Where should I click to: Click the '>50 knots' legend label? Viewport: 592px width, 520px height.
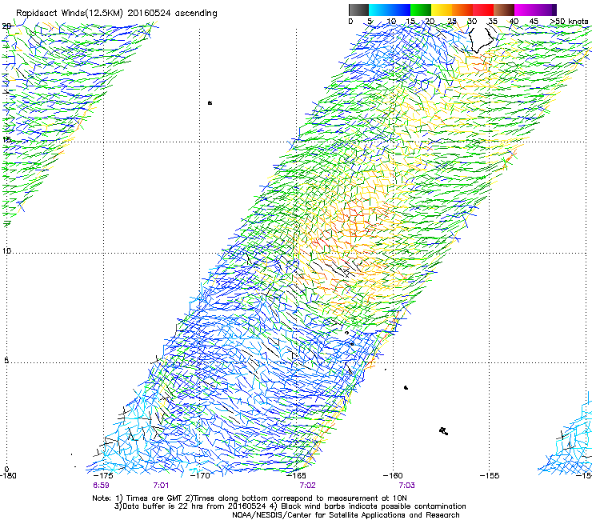point(569,22)
